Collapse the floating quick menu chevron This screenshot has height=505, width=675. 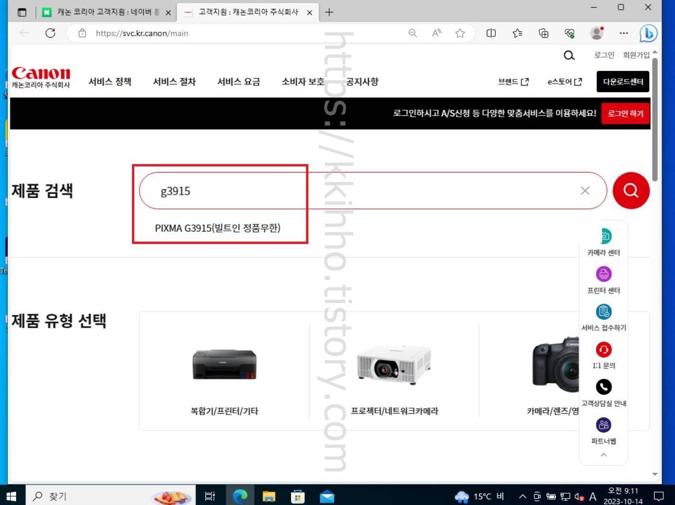tap(604, 455)
